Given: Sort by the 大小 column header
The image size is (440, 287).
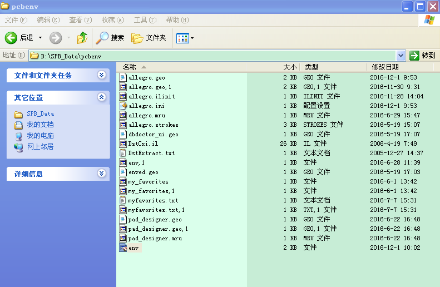Looking at the screenshot, I should 273,67.
